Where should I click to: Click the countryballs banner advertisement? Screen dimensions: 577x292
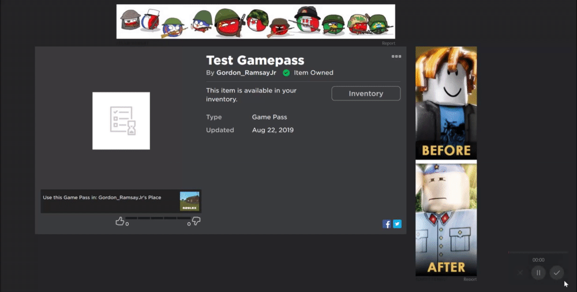[x=256, y=21]
